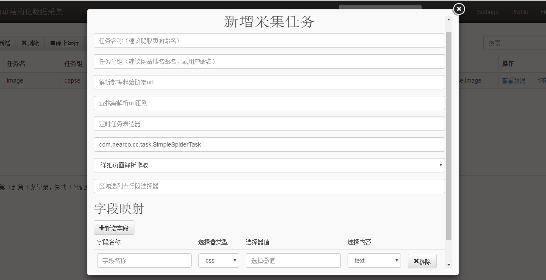Screen dimensions: 546x280
Task: Click the 字段映射 section heading
Action: pos(119,208)
